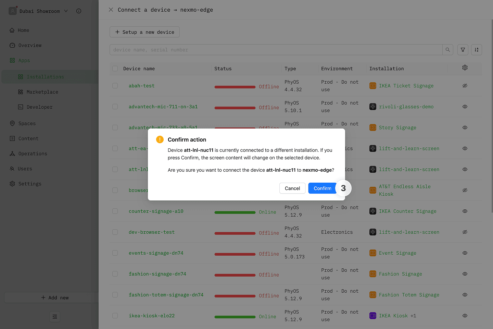Tick the checkbox for dev-browser-test
The image size is (493, 329).
[115, 232]
